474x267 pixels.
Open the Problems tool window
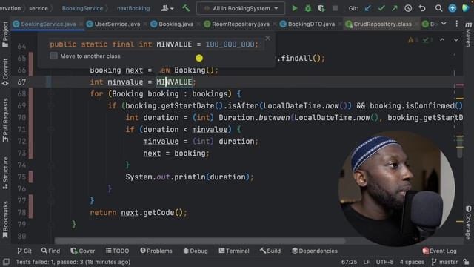[156, 251]
